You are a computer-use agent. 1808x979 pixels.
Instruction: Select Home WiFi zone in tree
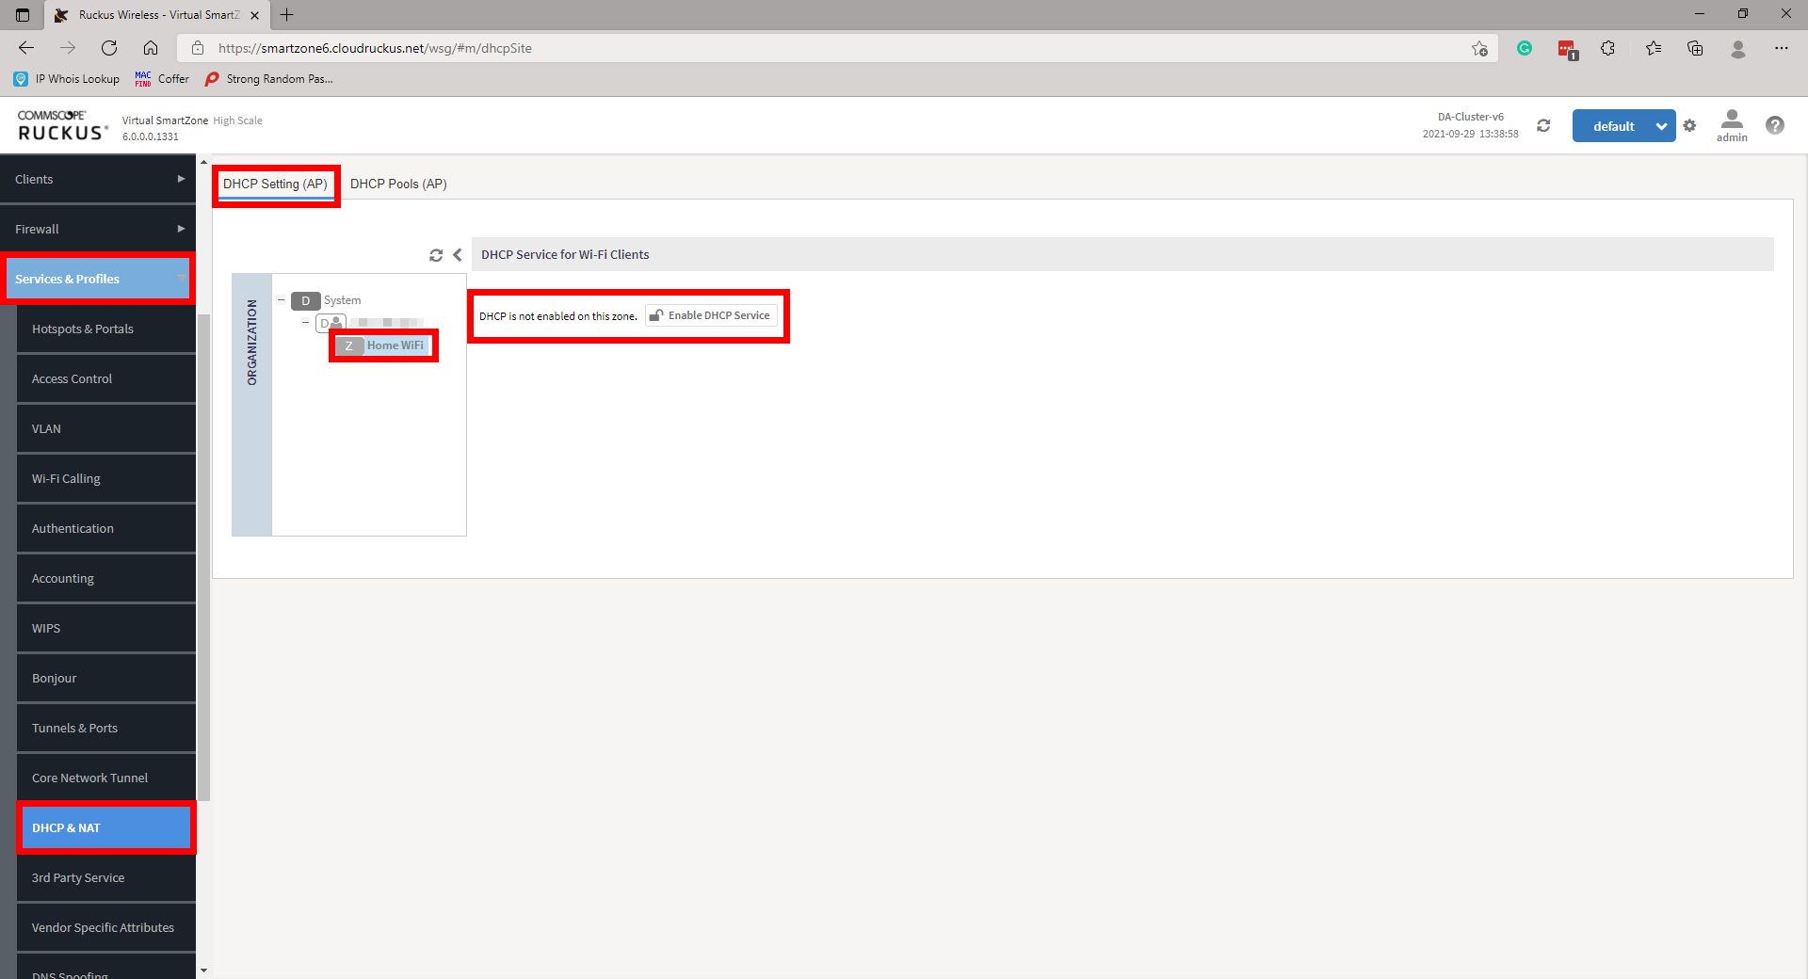coord(395,345)
